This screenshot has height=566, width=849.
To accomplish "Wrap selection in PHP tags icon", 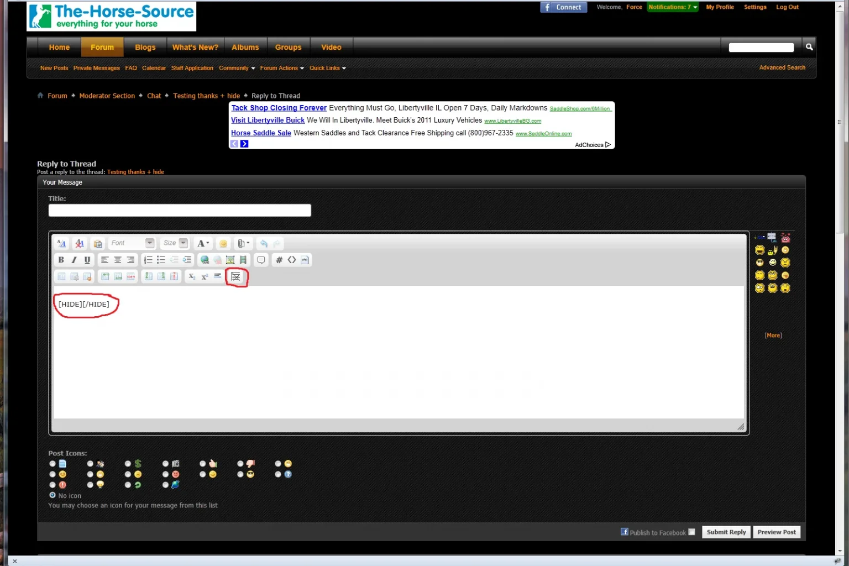I will [305, 260].
